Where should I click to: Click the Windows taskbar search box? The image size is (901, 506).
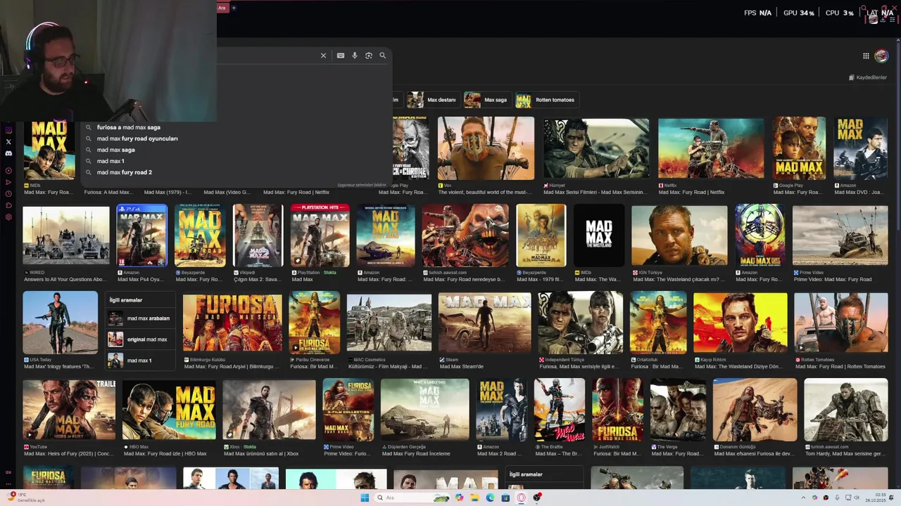coord(413,498)
